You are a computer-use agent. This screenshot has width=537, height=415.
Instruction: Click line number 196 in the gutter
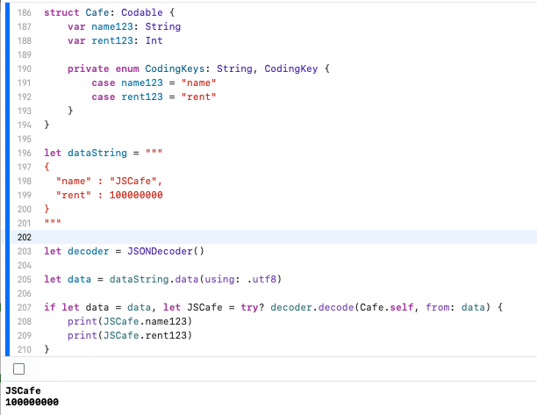[x=25, y=153]
